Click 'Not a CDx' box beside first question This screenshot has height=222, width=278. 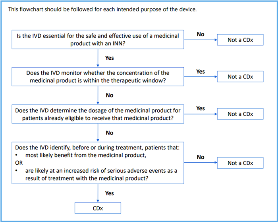click(240, 40)
